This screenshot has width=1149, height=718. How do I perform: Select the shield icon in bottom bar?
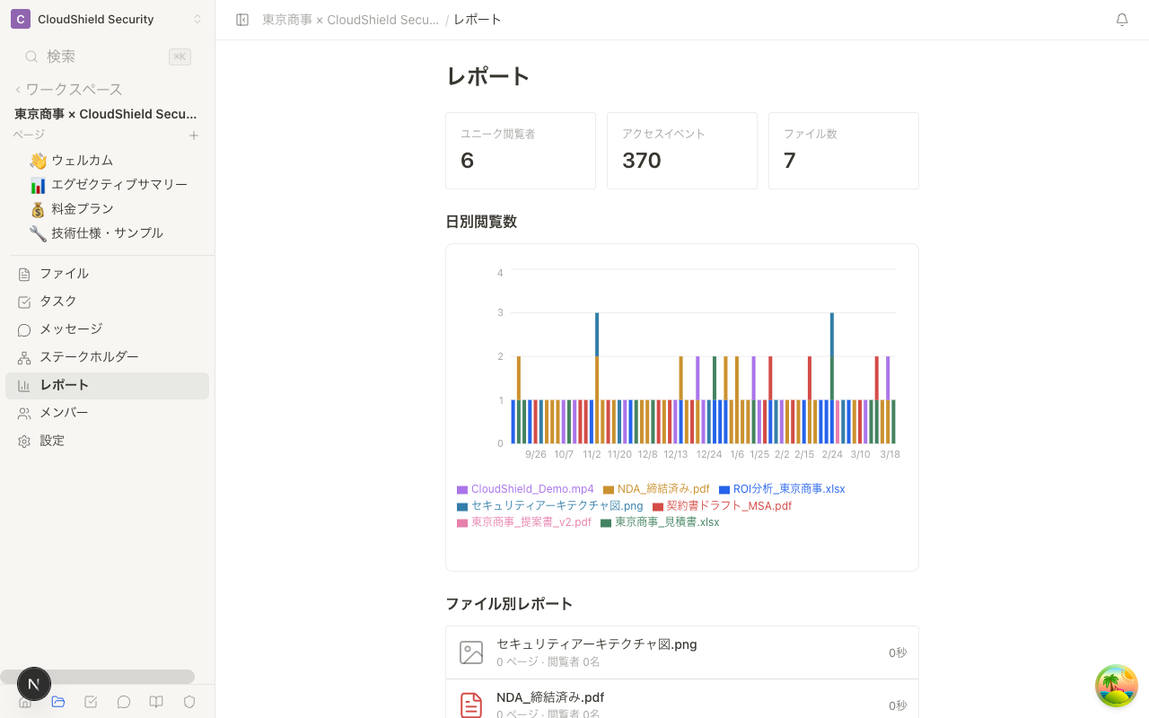coord(189,702)
